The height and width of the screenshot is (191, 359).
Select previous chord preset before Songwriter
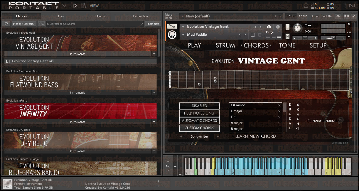[181, 136]
